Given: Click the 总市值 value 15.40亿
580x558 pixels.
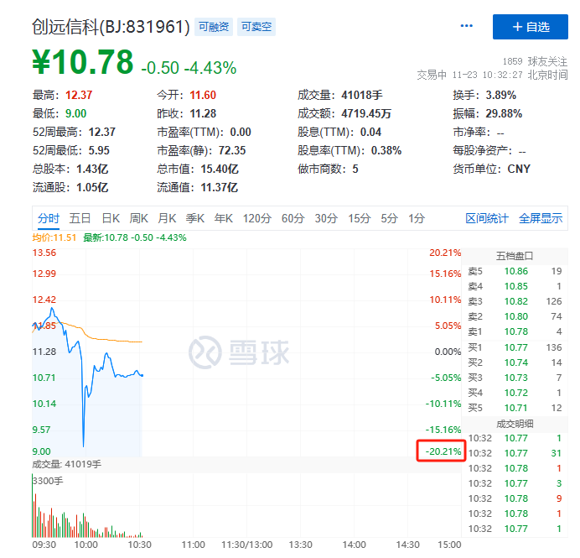Looking at the screenshot, I should point(220,169).
